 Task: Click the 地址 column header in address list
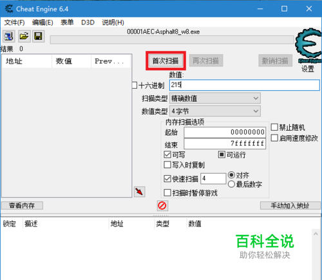(131, 224)
